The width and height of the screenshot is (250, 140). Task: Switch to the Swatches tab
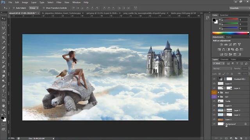[224, 15]
